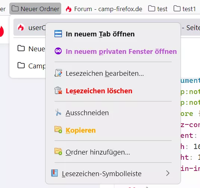
Task: Click the bookmark-book icon beside 'Lesezeichen-Symbolleiste'
Action: (54, 173)
